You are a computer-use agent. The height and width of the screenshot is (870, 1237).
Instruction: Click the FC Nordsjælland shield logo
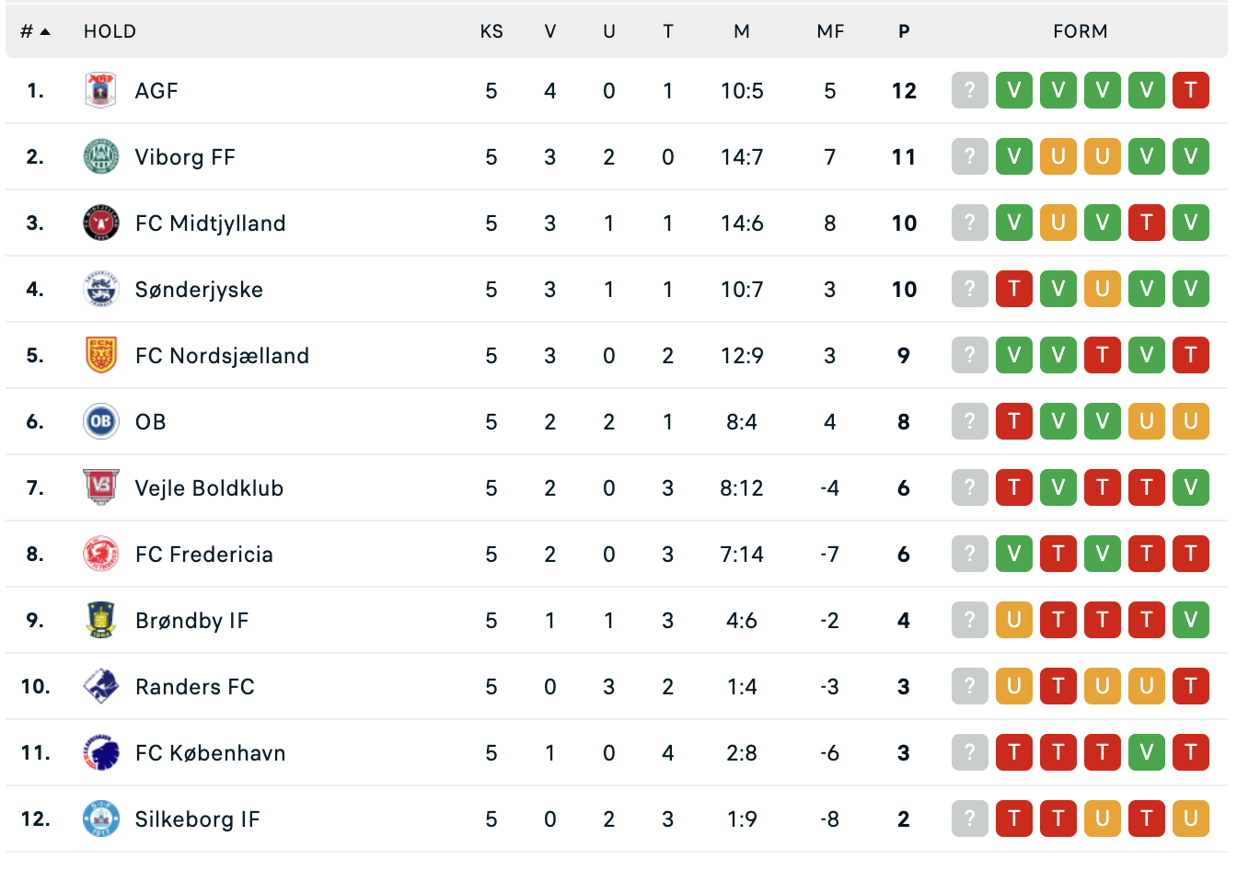(100, 355)
